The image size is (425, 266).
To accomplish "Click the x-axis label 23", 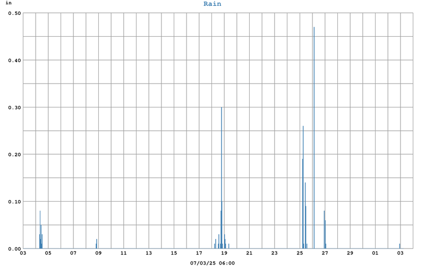I will tap(275, 253).
